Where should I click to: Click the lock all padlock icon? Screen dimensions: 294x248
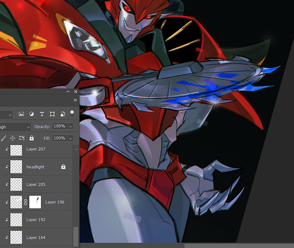tap(32, 138)
